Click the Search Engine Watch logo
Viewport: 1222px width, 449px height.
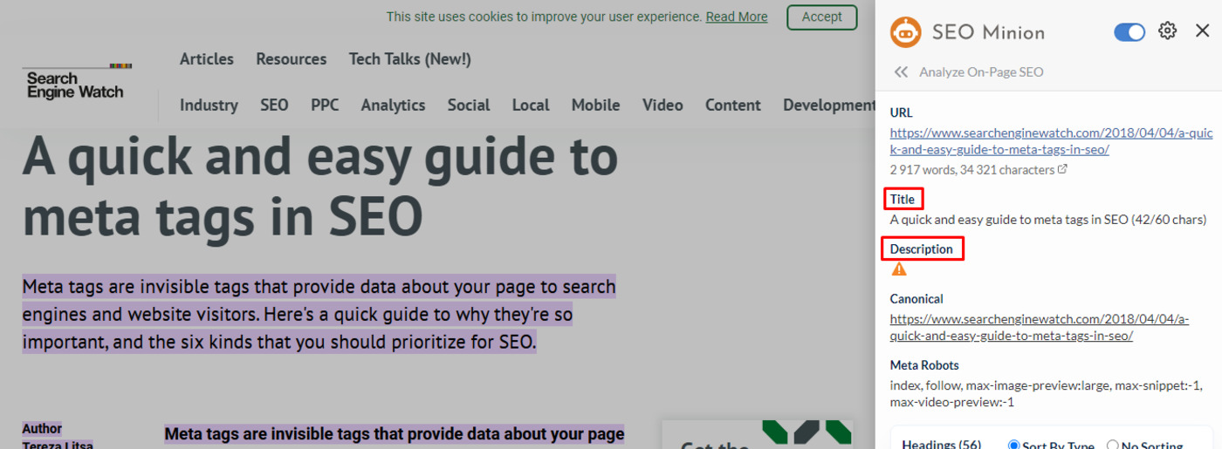76,84
